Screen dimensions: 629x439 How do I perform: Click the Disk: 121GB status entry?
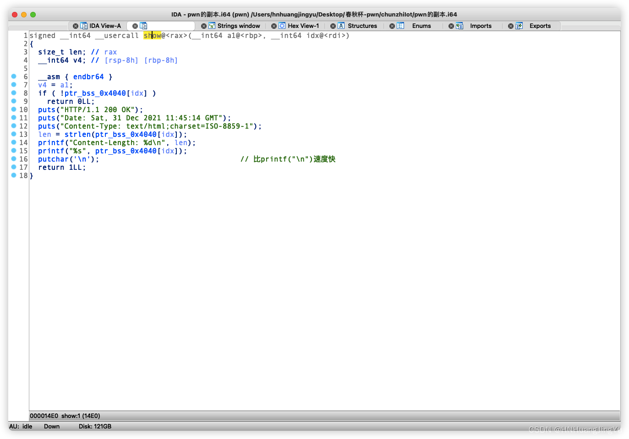pos(95,426)
